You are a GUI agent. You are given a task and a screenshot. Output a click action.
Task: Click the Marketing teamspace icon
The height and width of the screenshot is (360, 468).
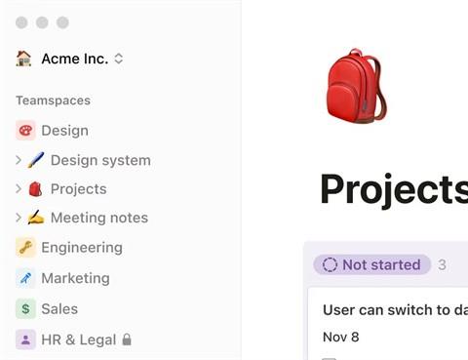click(x=25, y=278)
